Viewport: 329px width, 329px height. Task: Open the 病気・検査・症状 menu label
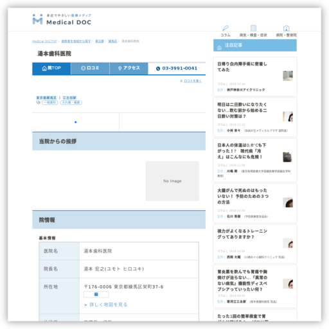click(253, 35)
